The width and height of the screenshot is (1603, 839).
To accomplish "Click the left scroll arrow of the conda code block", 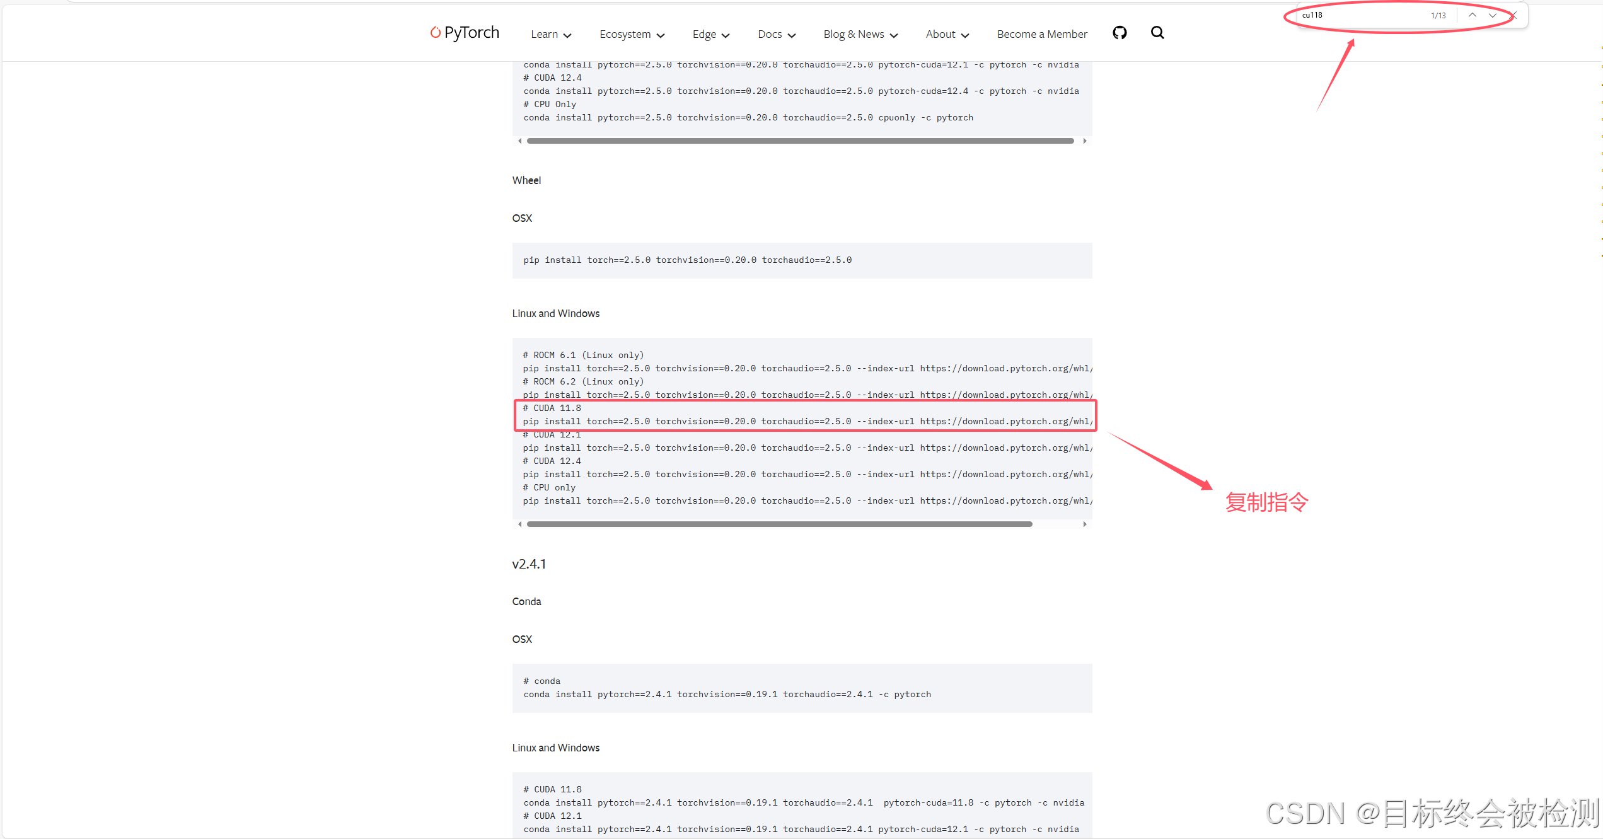I will click(520, 141).
